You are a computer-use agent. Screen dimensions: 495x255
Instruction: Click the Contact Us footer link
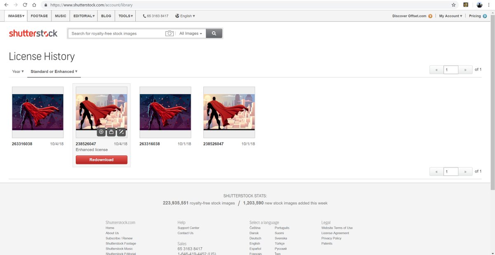(186, 233)
